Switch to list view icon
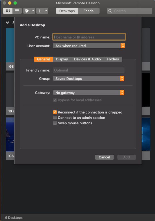Image resolution: width=155 pixels, height=221 pixels. click(17, 11)
